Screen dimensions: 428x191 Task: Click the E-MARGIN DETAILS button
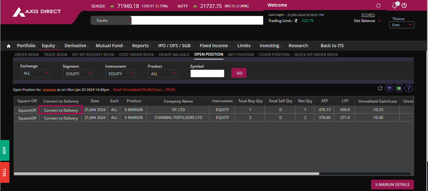click(x=392, y=185)
